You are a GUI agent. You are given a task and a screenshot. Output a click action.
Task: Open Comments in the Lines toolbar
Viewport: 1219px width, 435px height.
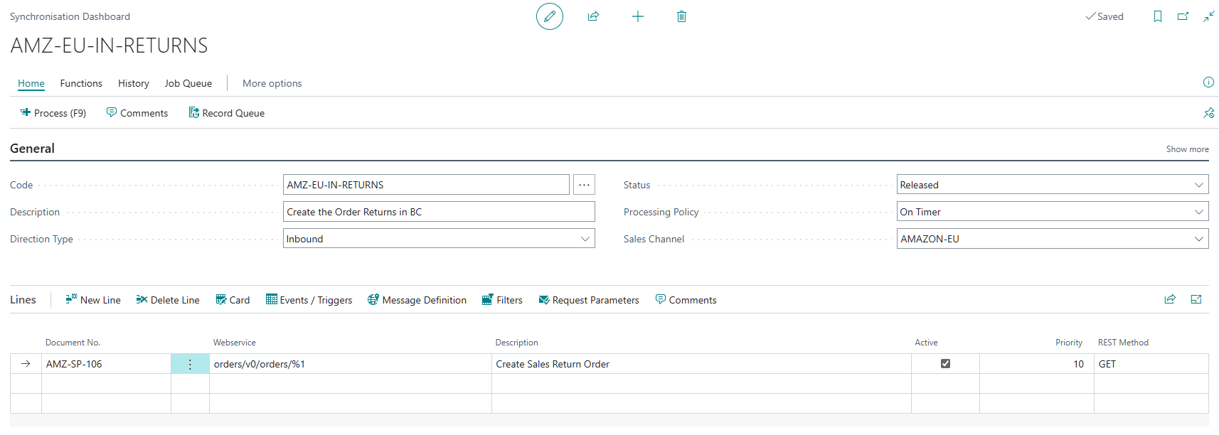[686, 300]
